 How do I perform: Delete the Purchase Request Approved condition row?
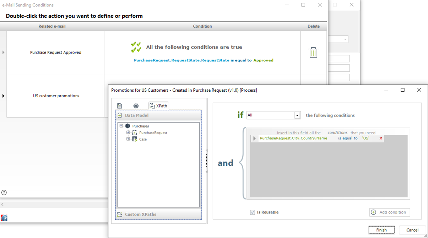pyautogui.click(x=313, y=52)
